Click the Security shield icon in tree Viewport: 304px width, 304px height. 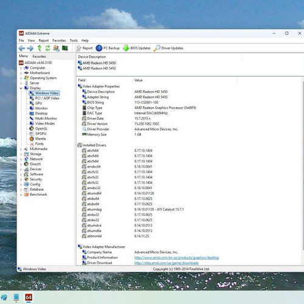pyautogui.click(x=26, y=179)
